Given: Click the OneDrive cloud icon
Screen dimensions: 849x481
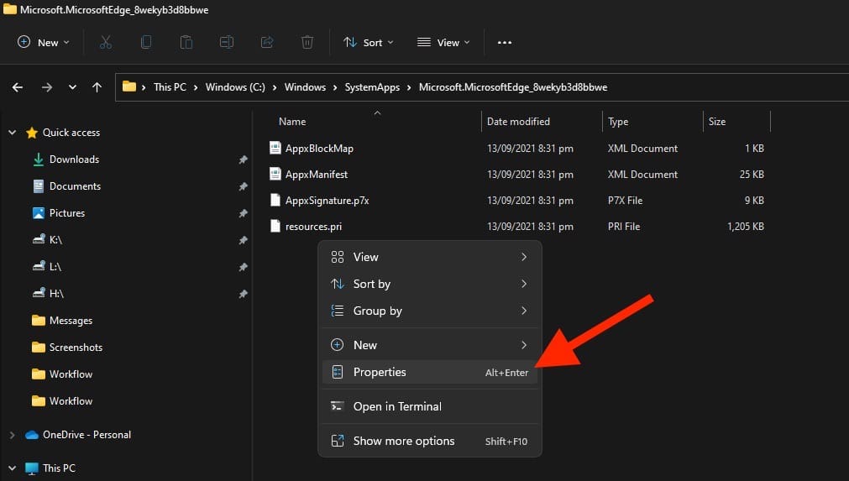Looking at the screenshot, I should click(32, 435).
